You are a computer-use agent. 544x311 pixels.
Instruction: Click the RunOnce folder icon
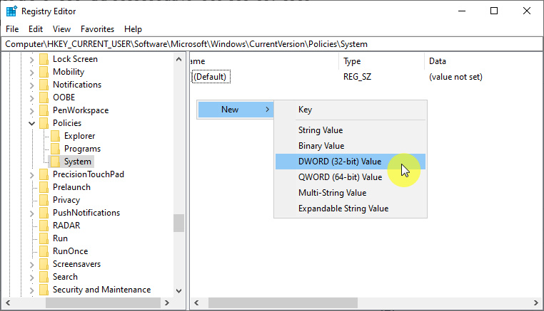pyautogui.click(x=44, y=251)
